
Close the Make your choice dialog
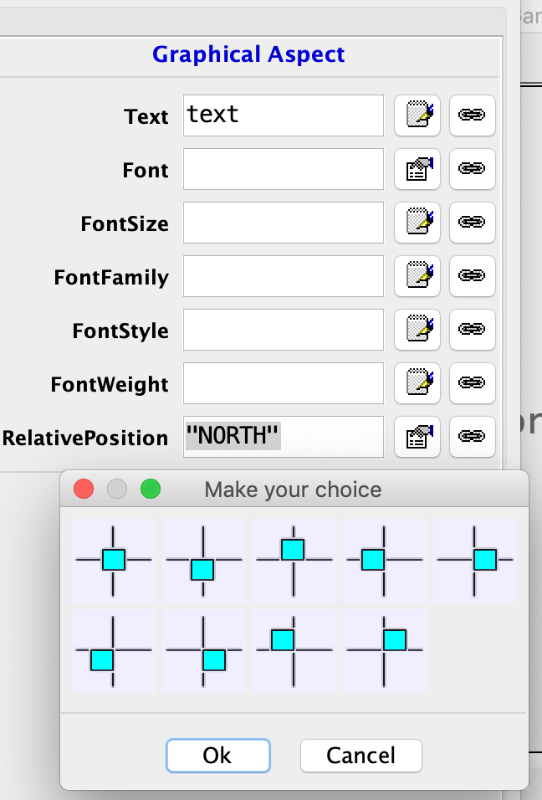(x=84, y=489)
